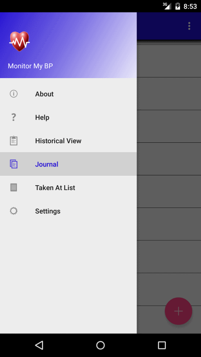Screen dimensions: 201x357
Task: Tap the About info circle icon
Action: tap(14, 94)
